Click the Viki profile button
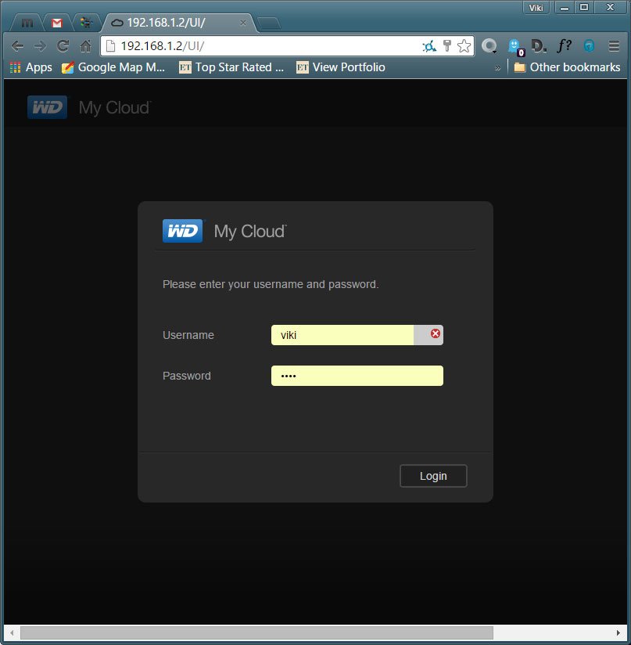 click(x=536, y=8)
